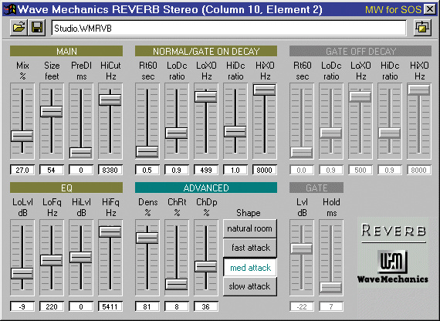Click the ADVANCED section header
Screen dimensions: 440x321
(206, 188)
